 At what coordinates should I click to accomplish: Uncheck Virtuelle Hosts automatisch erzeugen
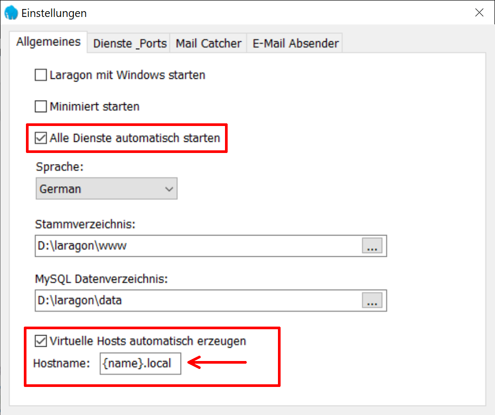[41, 341]
